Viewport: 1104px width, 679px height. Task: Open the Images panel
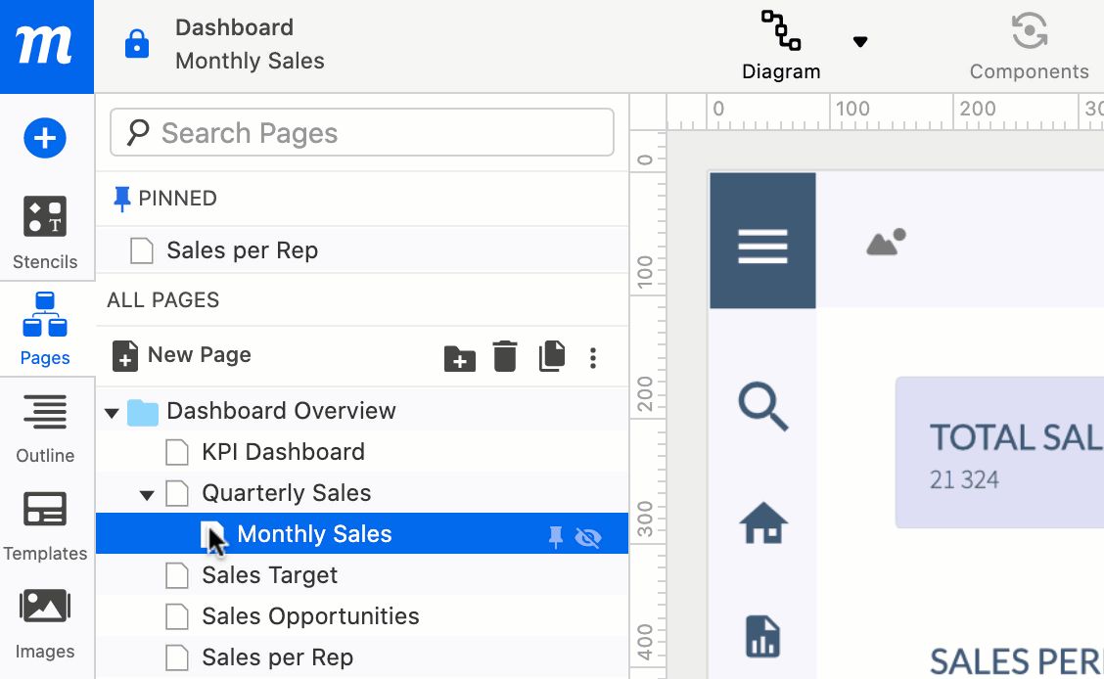point(45,622)
